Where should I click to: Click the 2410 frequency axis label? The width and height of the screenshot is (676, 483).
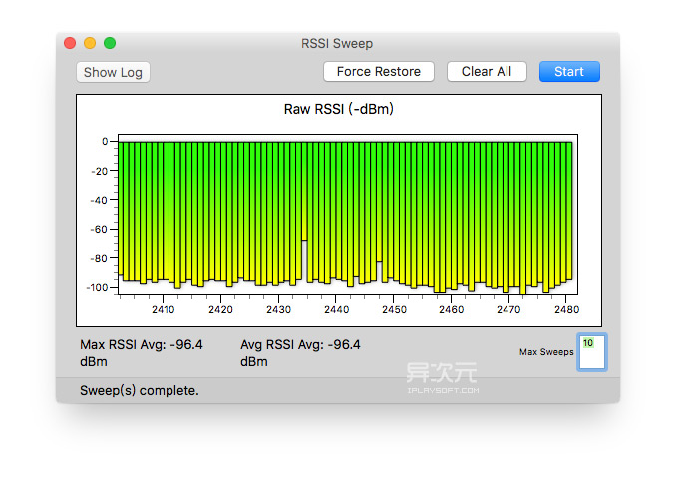point(163,310)
